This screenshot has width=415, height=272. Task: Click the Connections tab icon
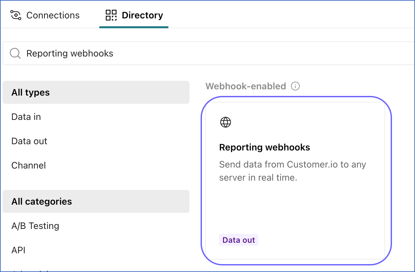click(16, 15)
